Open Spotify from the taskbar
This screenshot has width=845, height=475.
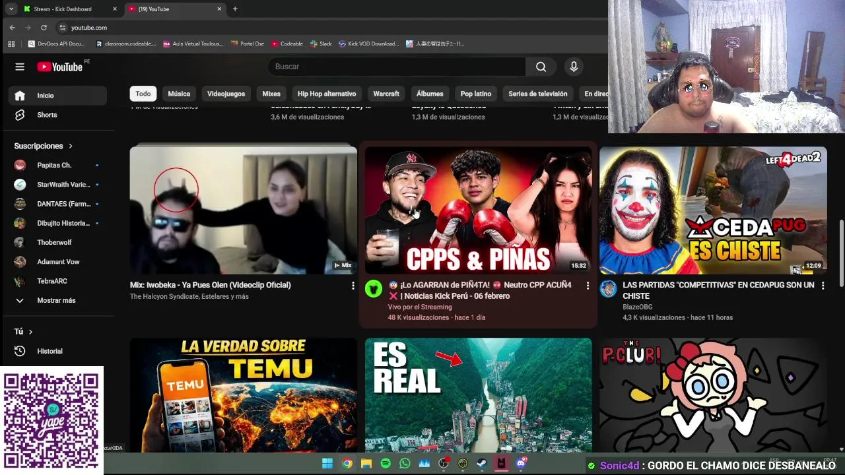pos(386,464)
